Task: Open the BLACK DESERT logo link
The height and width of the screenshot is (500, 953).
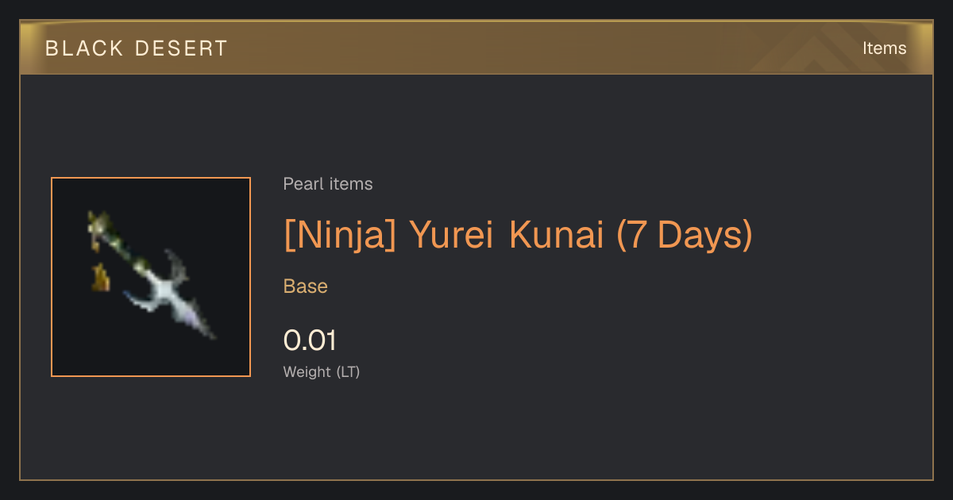Action: pyautogui.click(x=137, y=48)
